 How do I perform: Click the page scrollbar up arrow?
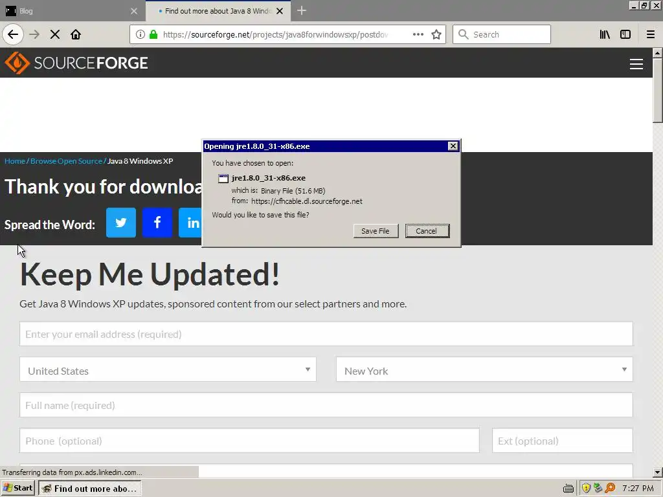point(658,53)
